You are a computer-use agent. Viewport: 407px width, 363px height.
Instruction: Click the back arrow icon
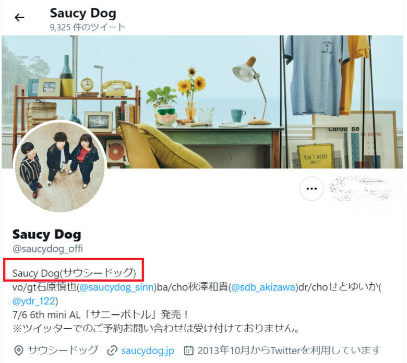click(19, 18)
